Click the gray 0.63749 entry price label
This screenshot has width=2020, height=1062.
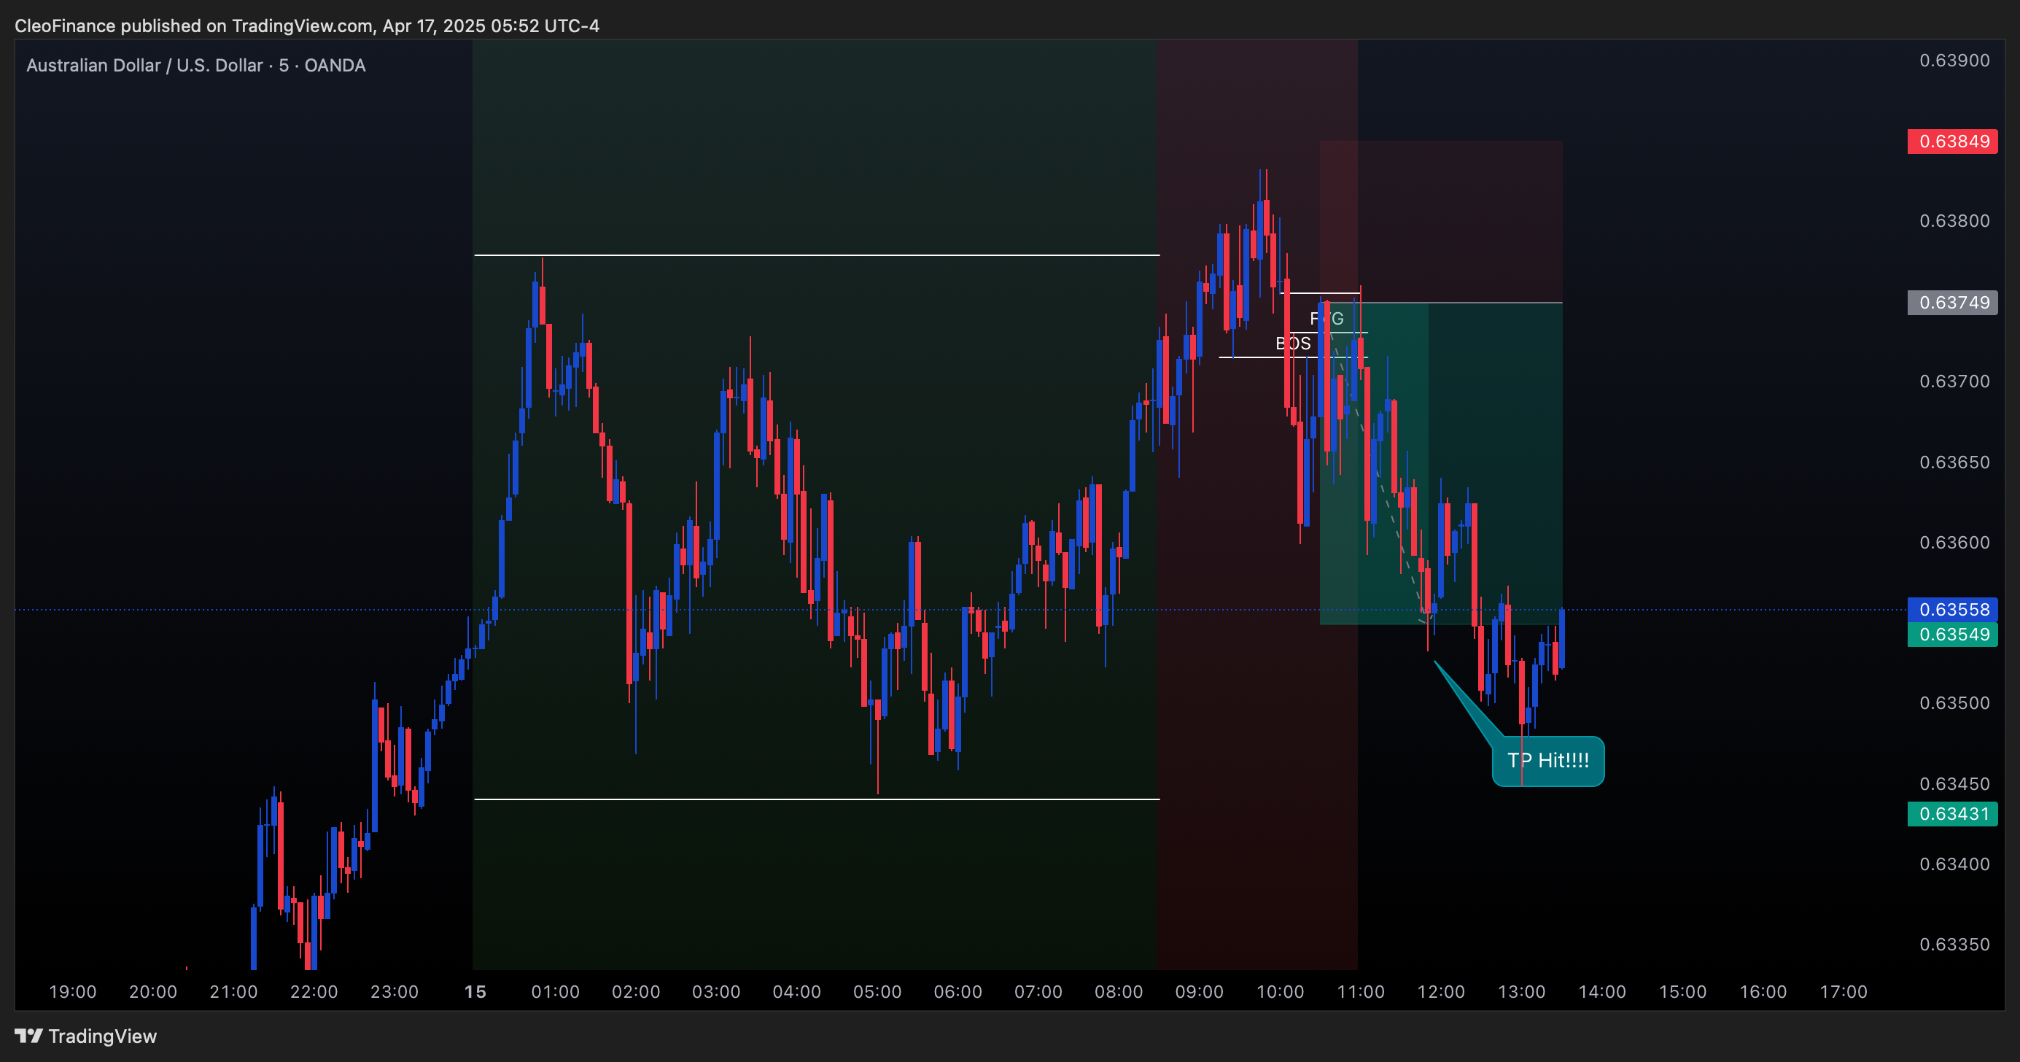1953,303
